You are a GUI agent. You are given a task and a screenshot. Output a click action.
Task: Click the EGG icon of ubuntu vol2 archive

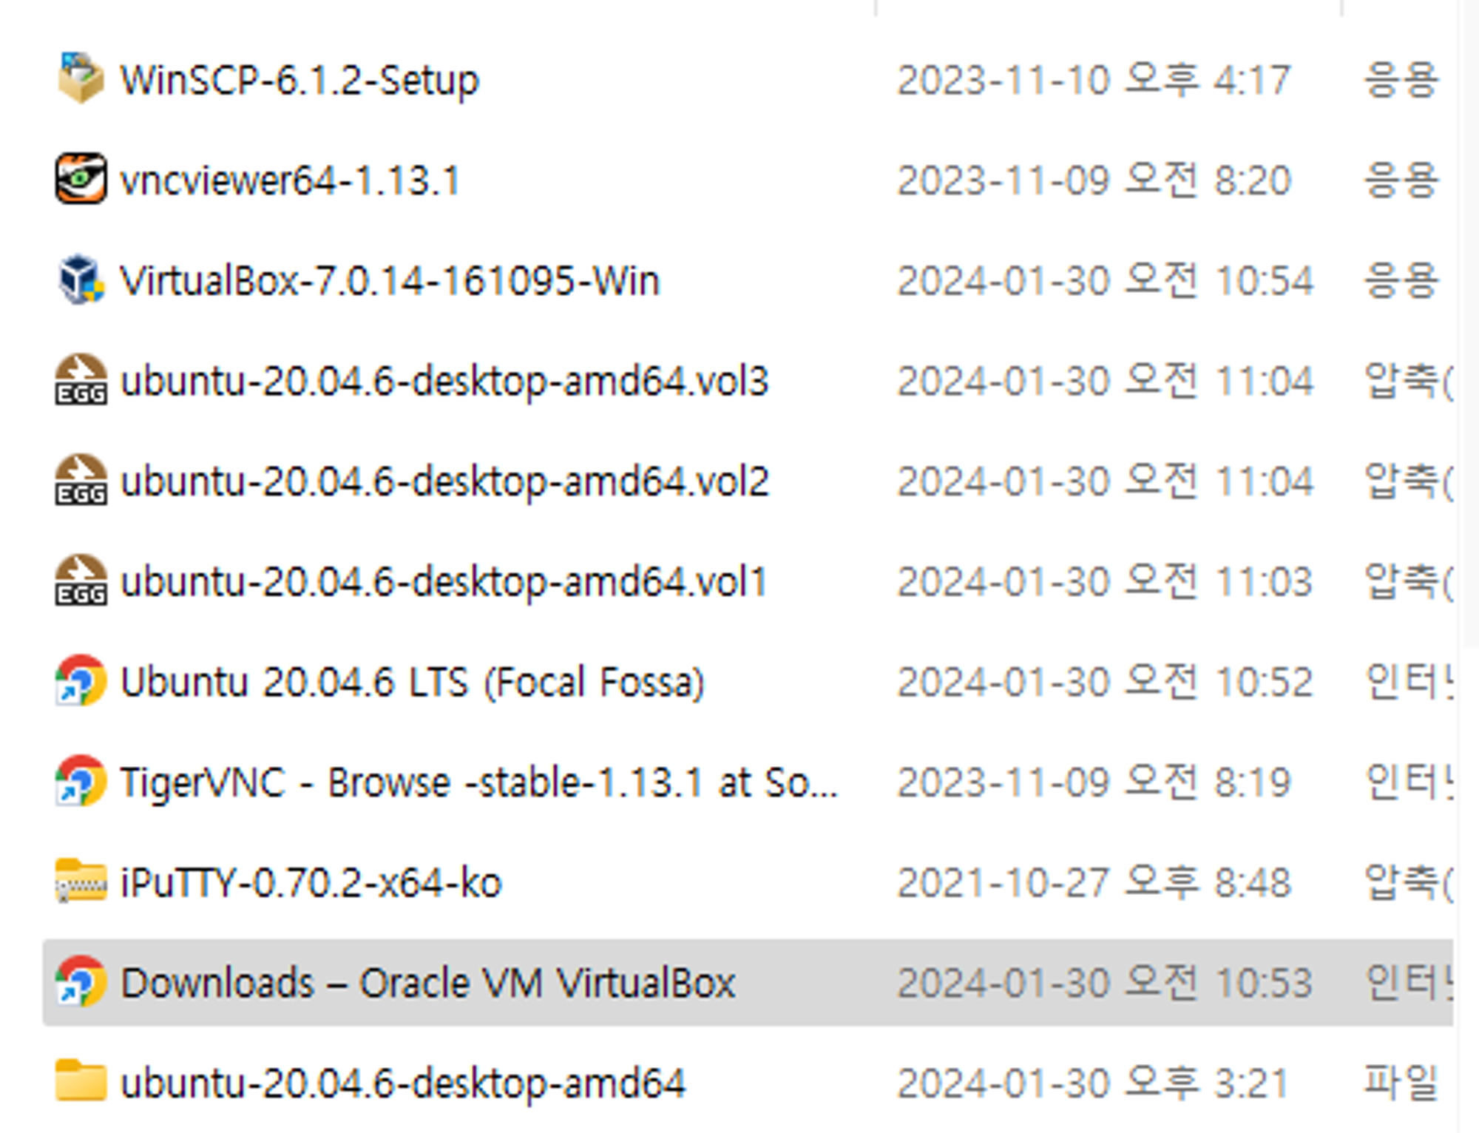(x=81, y=480)
